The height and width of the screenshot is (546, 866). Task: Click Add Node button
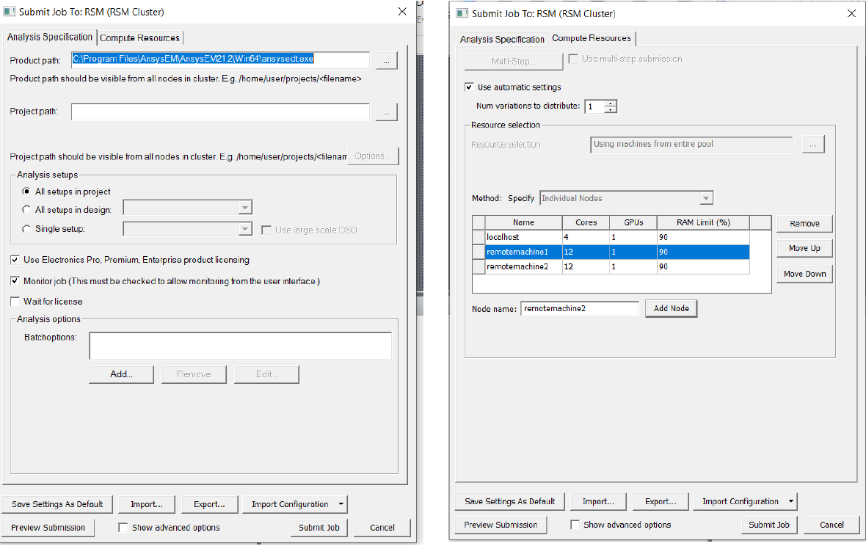(671, 309)
